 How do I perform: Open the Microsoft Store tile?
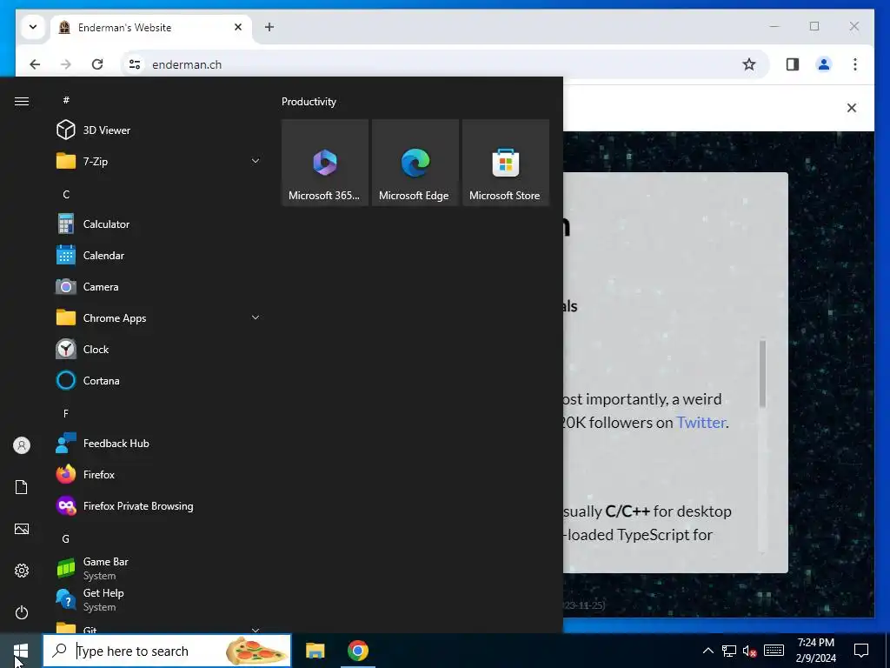pos(505,163)
